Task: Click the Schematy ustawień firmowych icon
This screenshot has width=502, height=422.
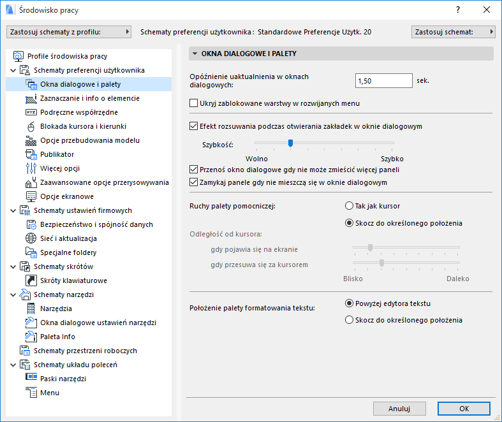Action: (x=25, y=210)
